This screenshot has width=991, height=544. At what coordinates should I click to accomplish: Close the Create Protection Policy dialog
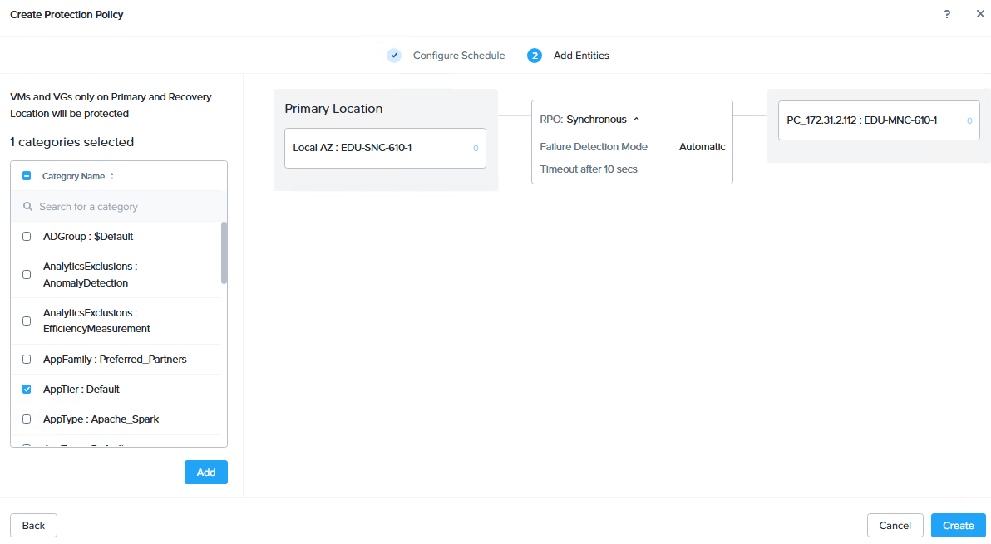tap(980, 14)
